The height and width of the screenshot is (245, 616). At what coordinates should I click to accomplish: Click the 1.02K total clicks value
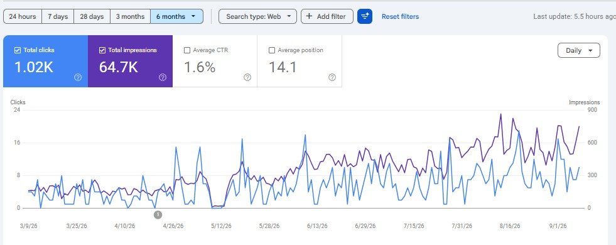click(34, 67)
